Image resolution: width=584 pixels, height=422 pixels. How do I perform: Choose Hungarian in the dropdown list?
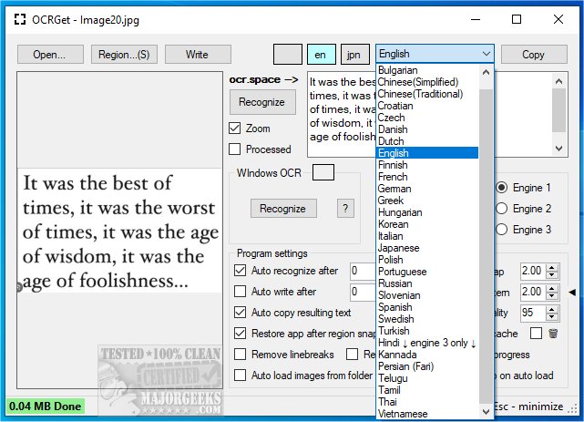point(427,212)
